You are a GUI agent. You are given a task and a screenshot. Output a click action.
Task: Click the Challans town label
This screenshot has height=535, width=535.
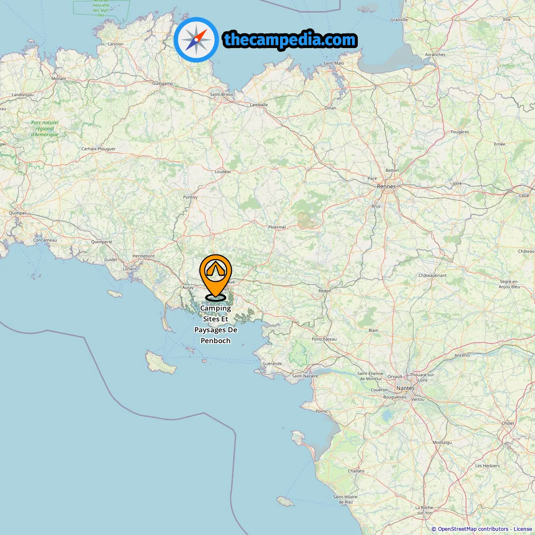(356, 471)
